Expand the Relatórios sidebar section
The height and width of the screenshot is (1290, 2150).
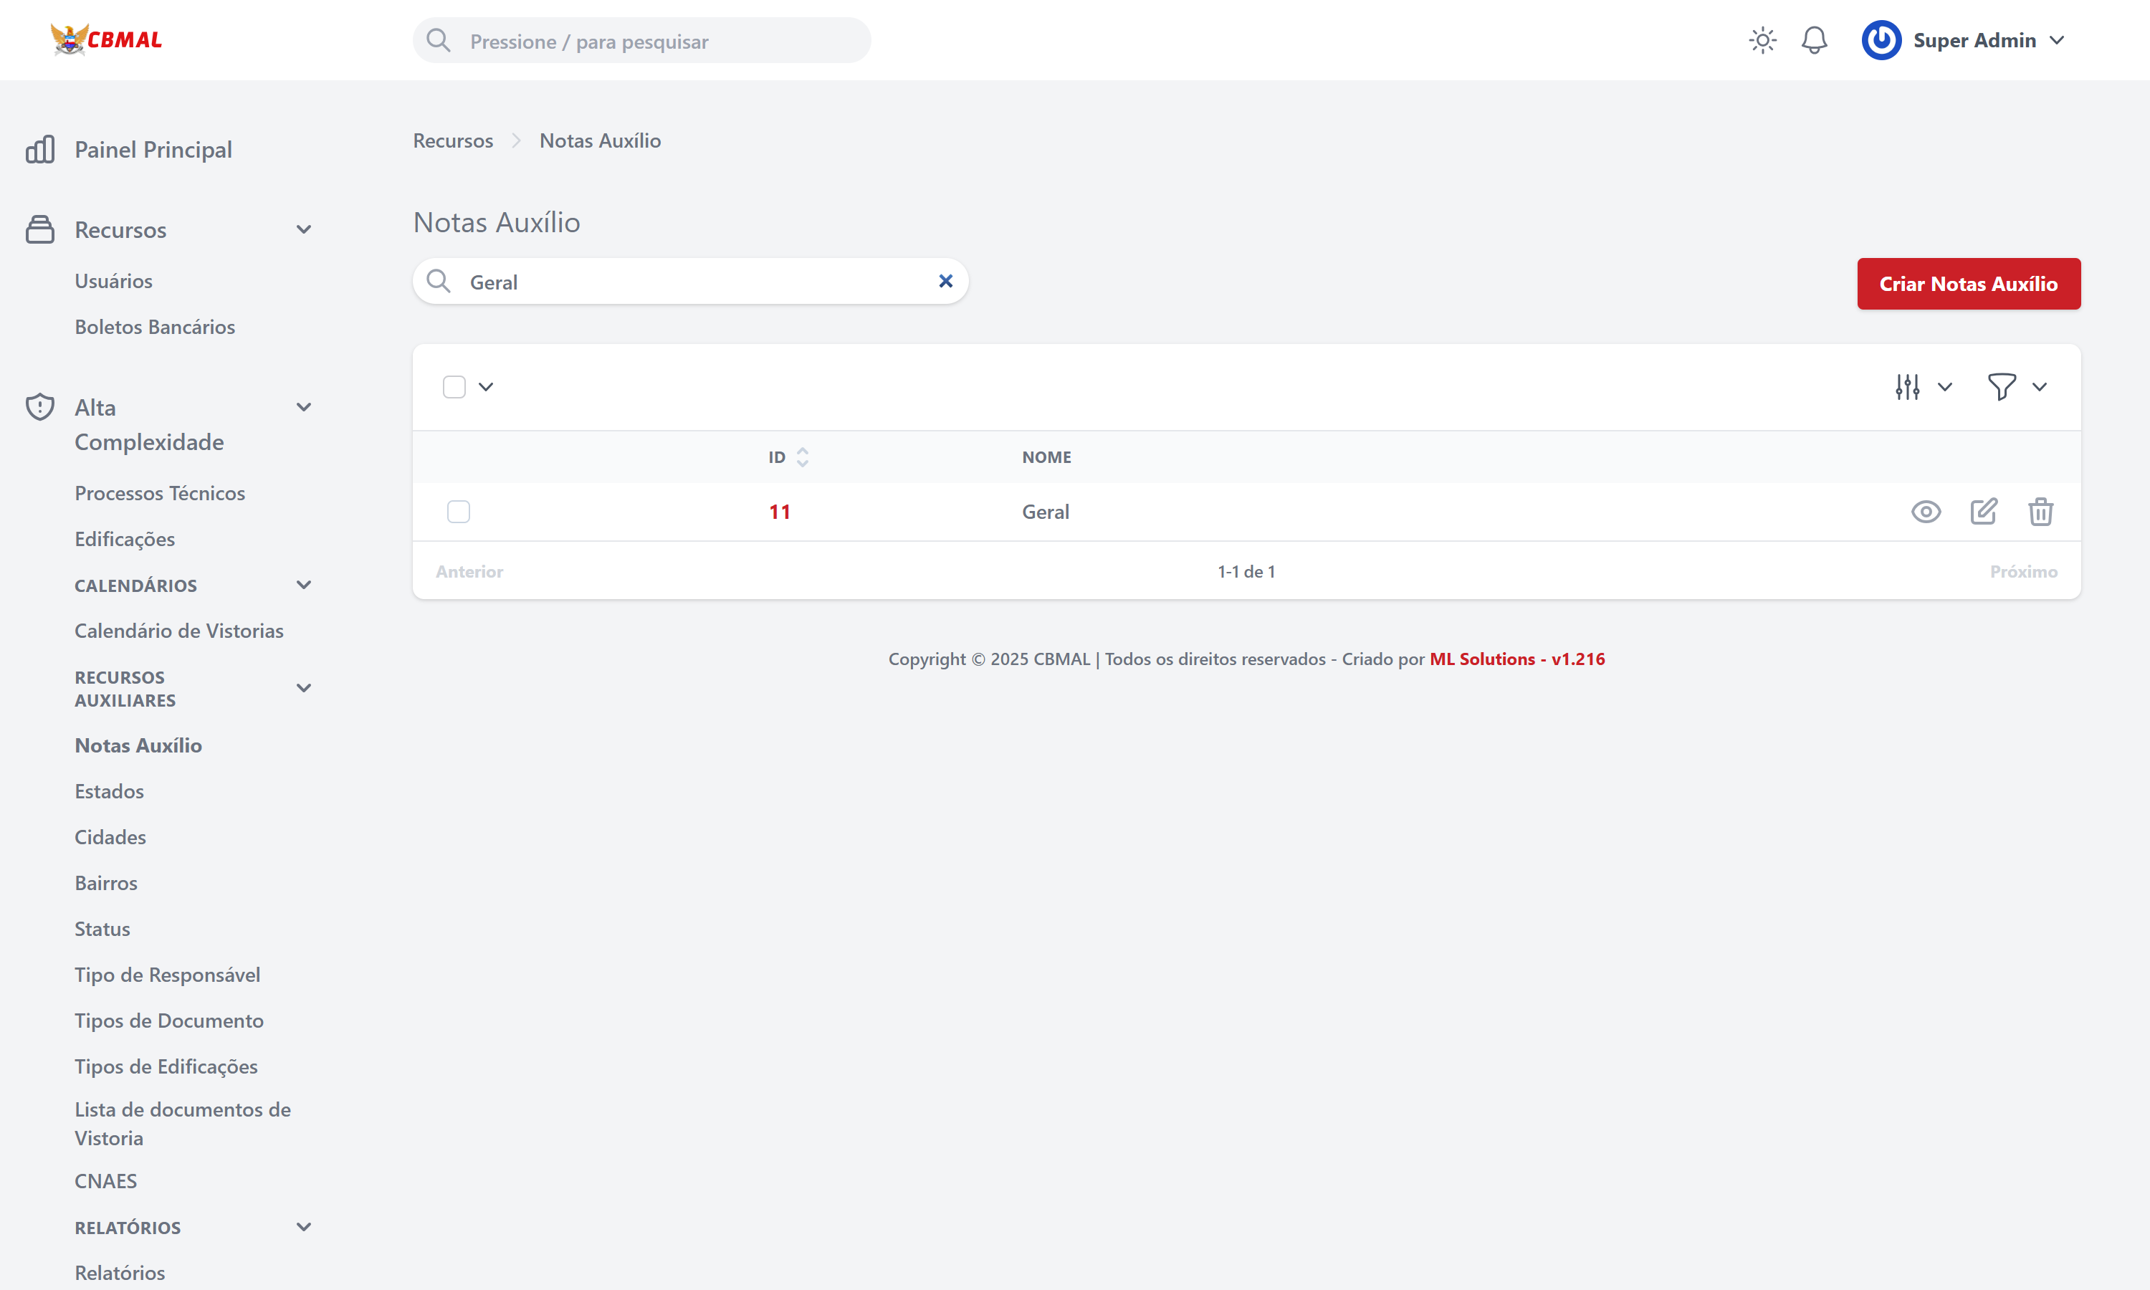(x=303, y=1226)
